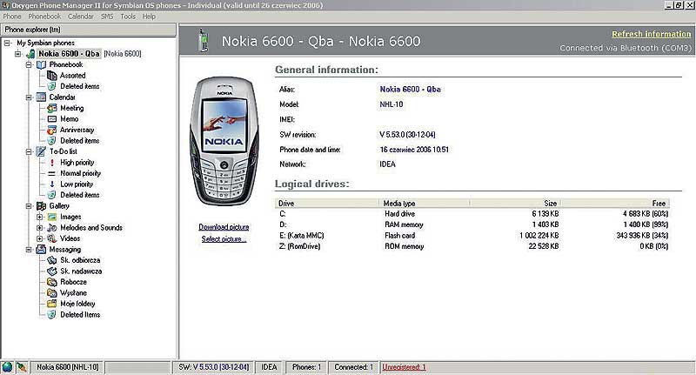The width and height of the screenshot is (696, 375).
Task: Click the Size column header
Action: pyautogui.click(x=515, y=204)
